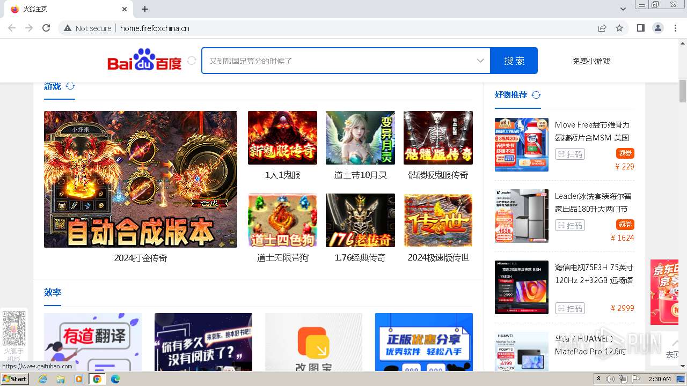Click the page vertical scrollbar thumb
687x386 pixels.
pyautogui.click(x=683, y=91)
